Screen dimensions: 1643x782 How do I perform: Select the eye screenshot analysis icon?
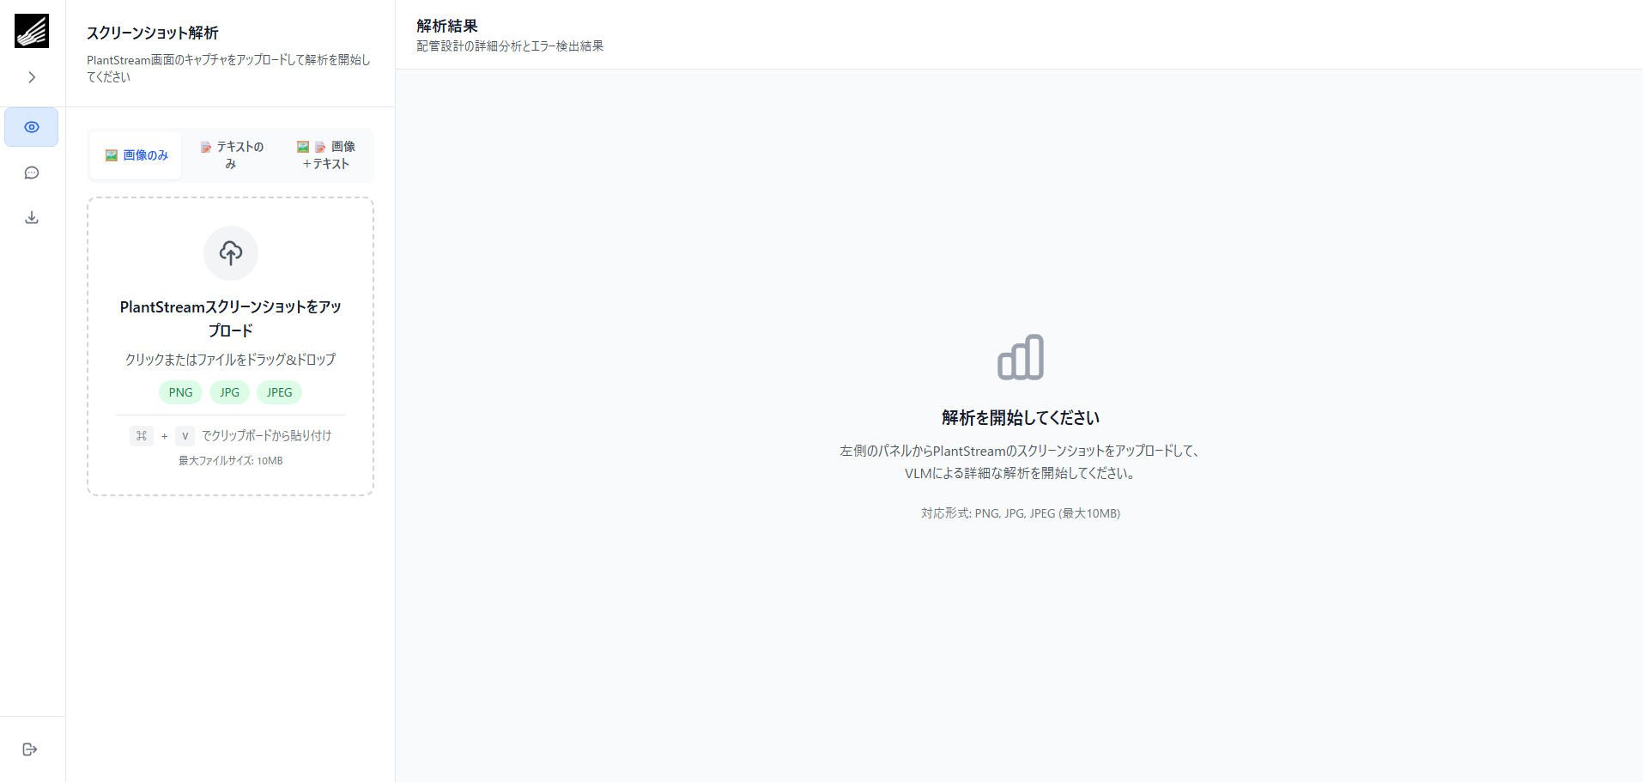32,127
